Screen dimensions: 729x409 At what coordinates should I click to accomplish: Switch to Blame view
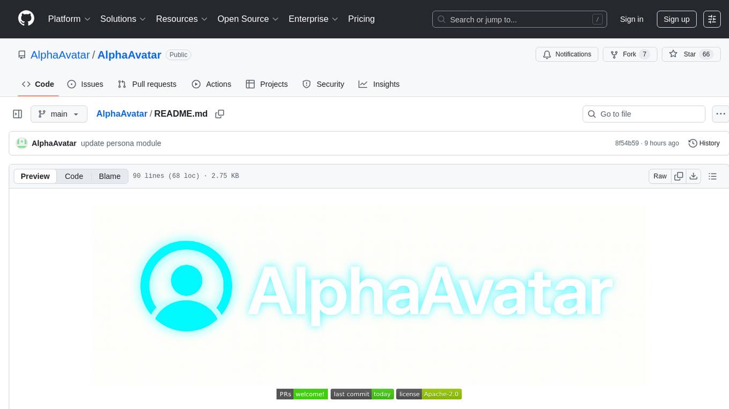point(109,176)
